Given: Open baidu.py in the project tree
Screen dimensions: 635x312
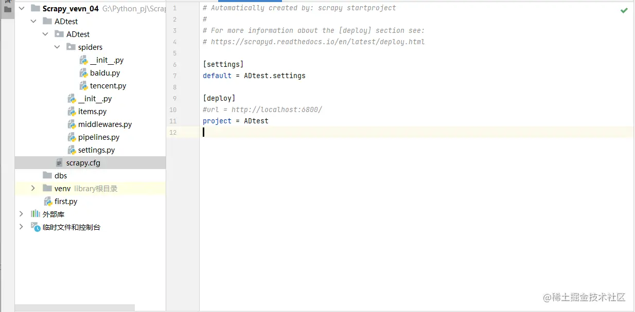Looking at the screenshot, I should [x=105, y=72].
